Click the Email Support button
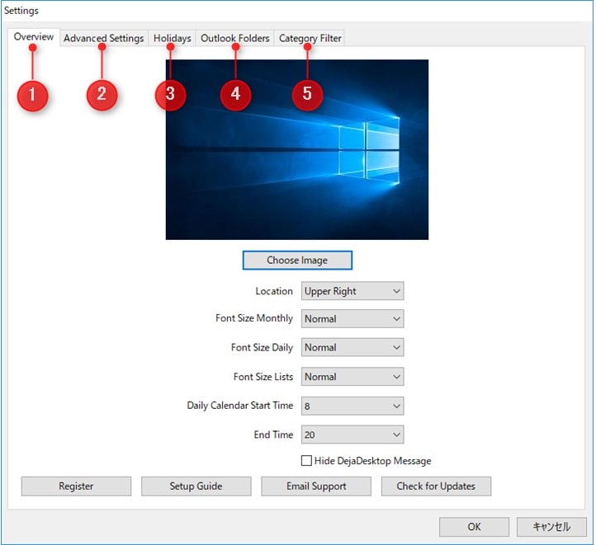 316,486
